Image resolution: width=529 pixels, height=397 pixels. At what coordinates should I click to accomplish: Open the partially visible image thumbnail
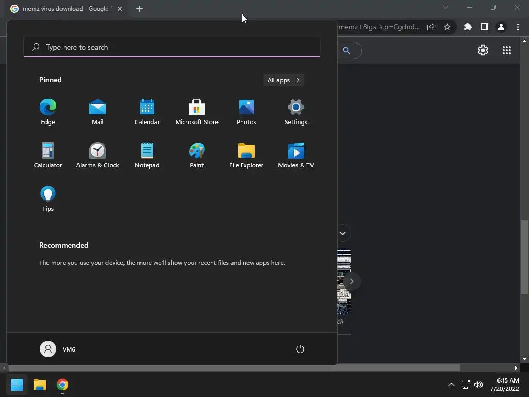(x=344, y=282)
